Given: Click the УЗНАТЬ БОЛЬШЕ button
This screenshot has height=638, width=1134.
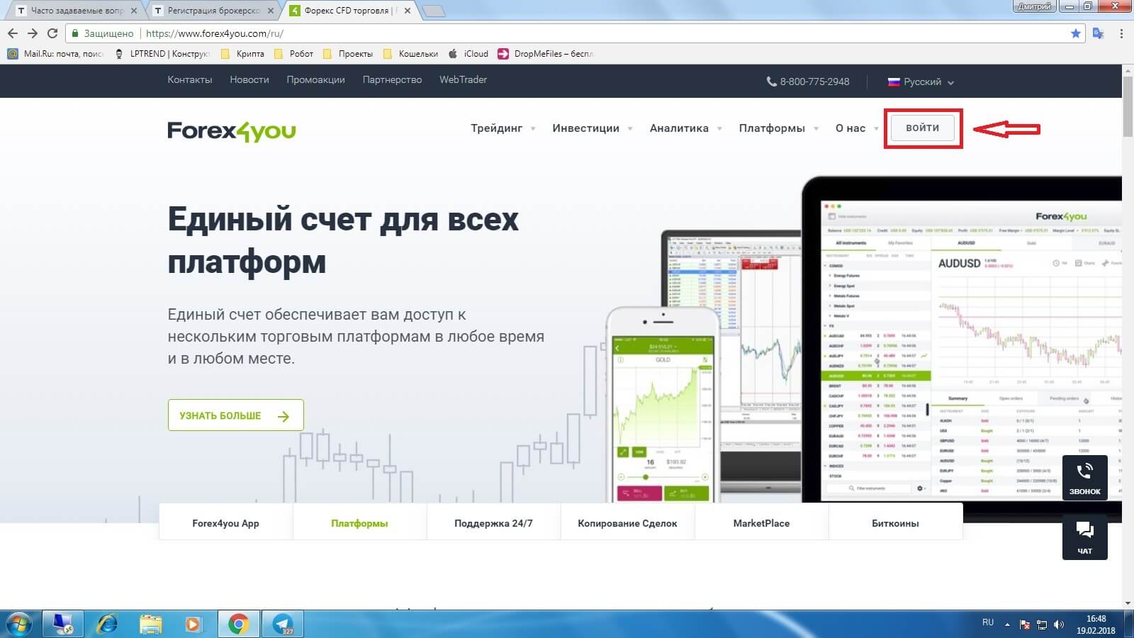Looking at the screenshot, I should (x=235, y=415).
